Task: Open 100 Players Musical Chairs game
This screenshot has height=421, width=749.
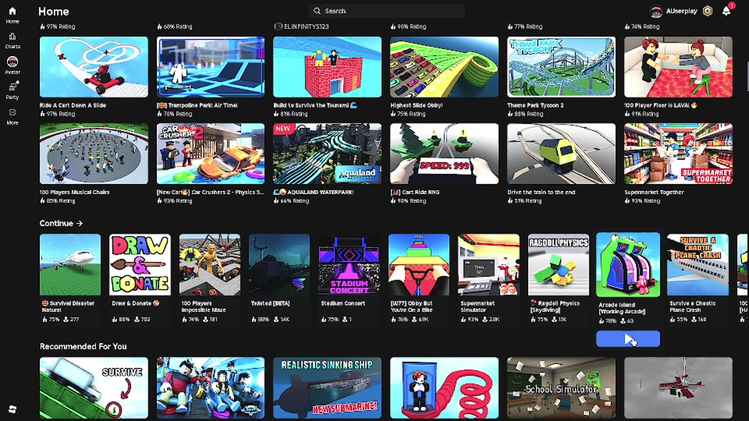Action: 94,153
